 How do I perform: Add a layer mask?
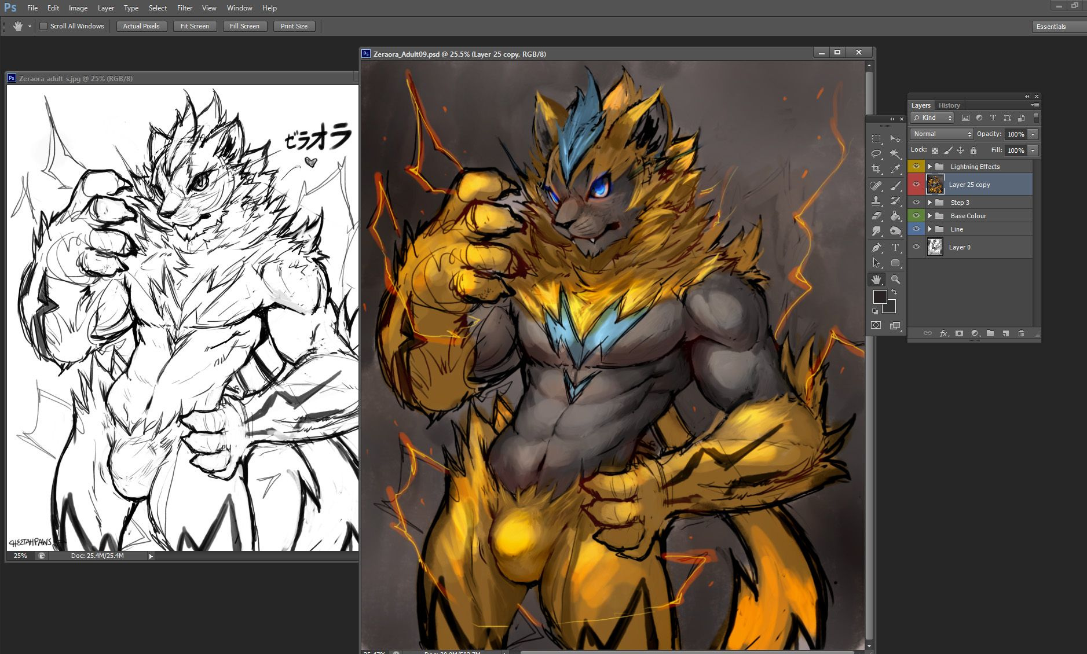960,333
